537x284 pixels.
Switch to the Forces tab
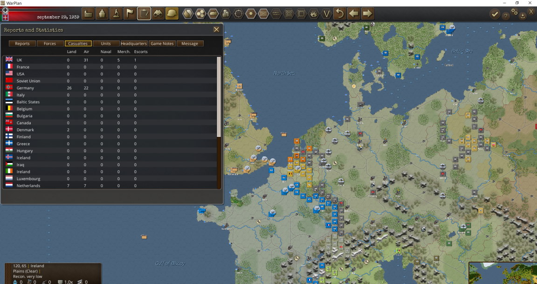(x=50, y=43)
